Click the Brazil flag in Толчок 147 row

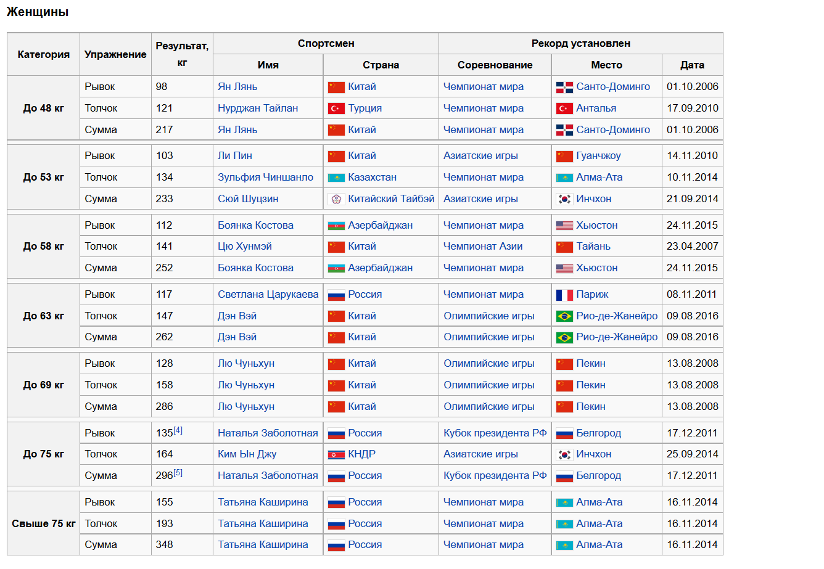[x=564, y=316]
